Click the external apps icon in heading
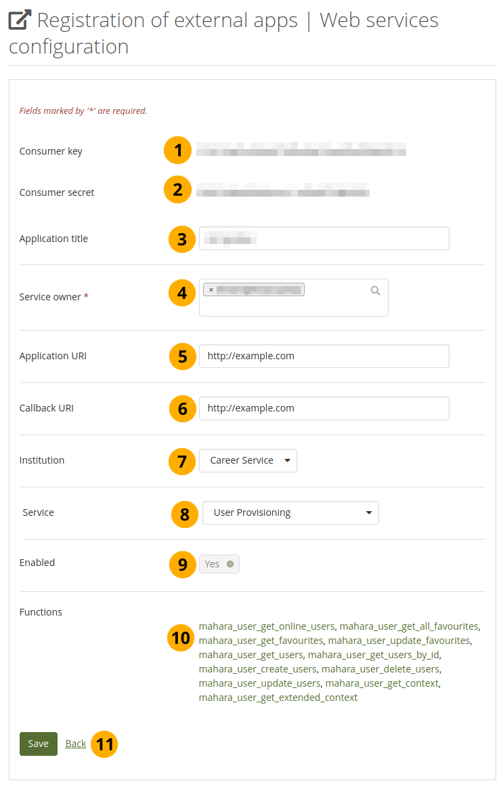The height and width of the screenshot is (787, 503). [20, 21]
